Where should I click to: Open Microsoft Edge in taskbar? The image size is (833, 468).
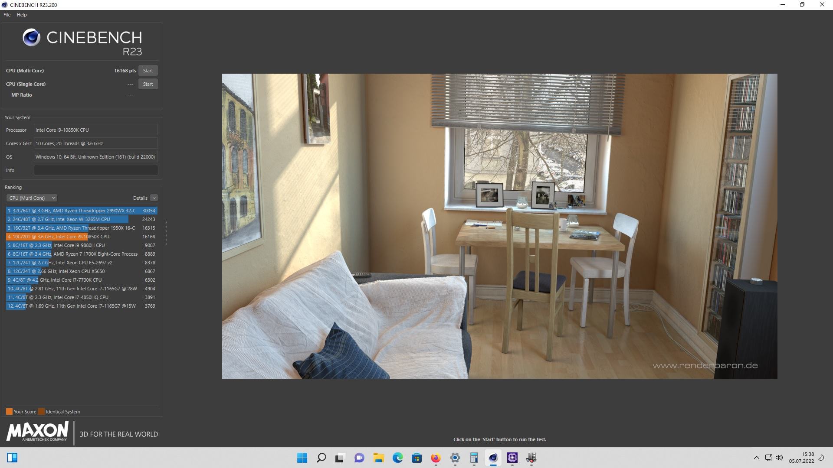pos(397,458)
